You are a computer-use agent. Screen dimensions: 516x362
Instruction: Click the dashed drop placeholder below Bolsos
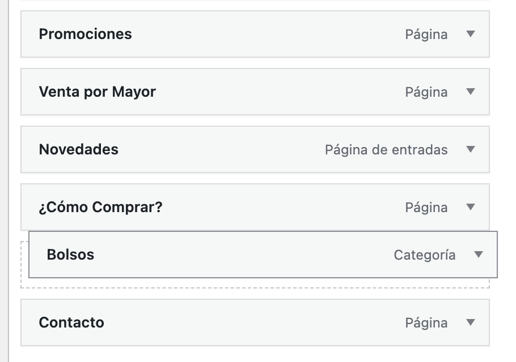255,283
